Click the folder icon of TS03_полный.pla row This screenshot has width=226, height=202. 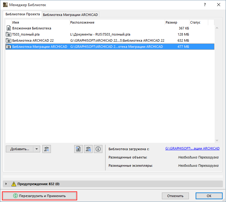pyautogui.click(x=9, y=34)
